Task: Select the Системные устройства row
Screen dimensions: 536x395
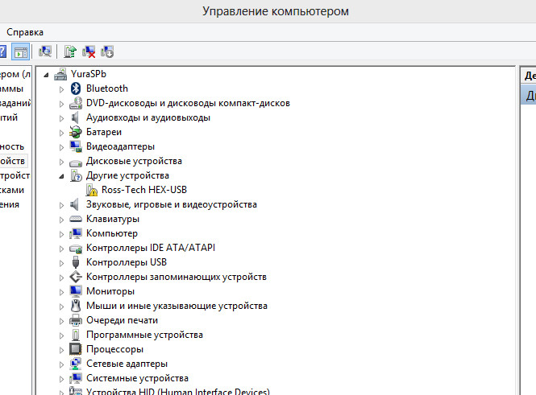Action: pyautogui.click(x=137, y=378)
